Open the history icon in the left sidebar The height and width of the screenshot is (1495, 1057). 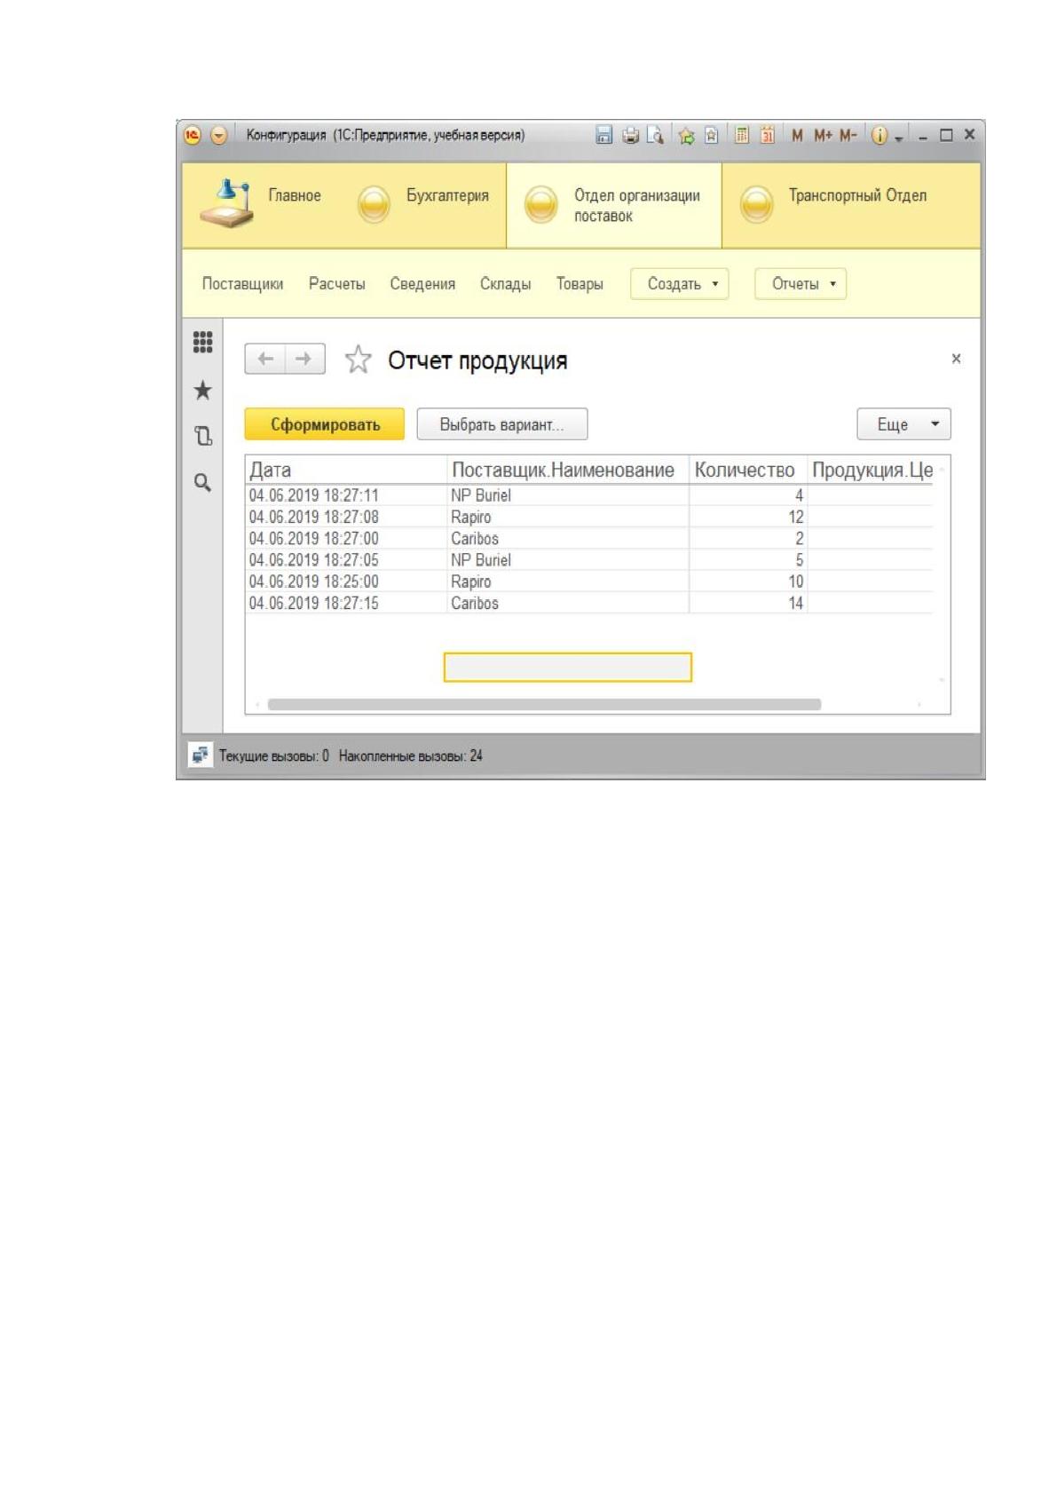pyautogui.click(x=202, y=436)
